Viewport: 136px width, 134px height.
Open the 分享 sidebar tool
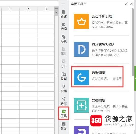pos(64,101)
